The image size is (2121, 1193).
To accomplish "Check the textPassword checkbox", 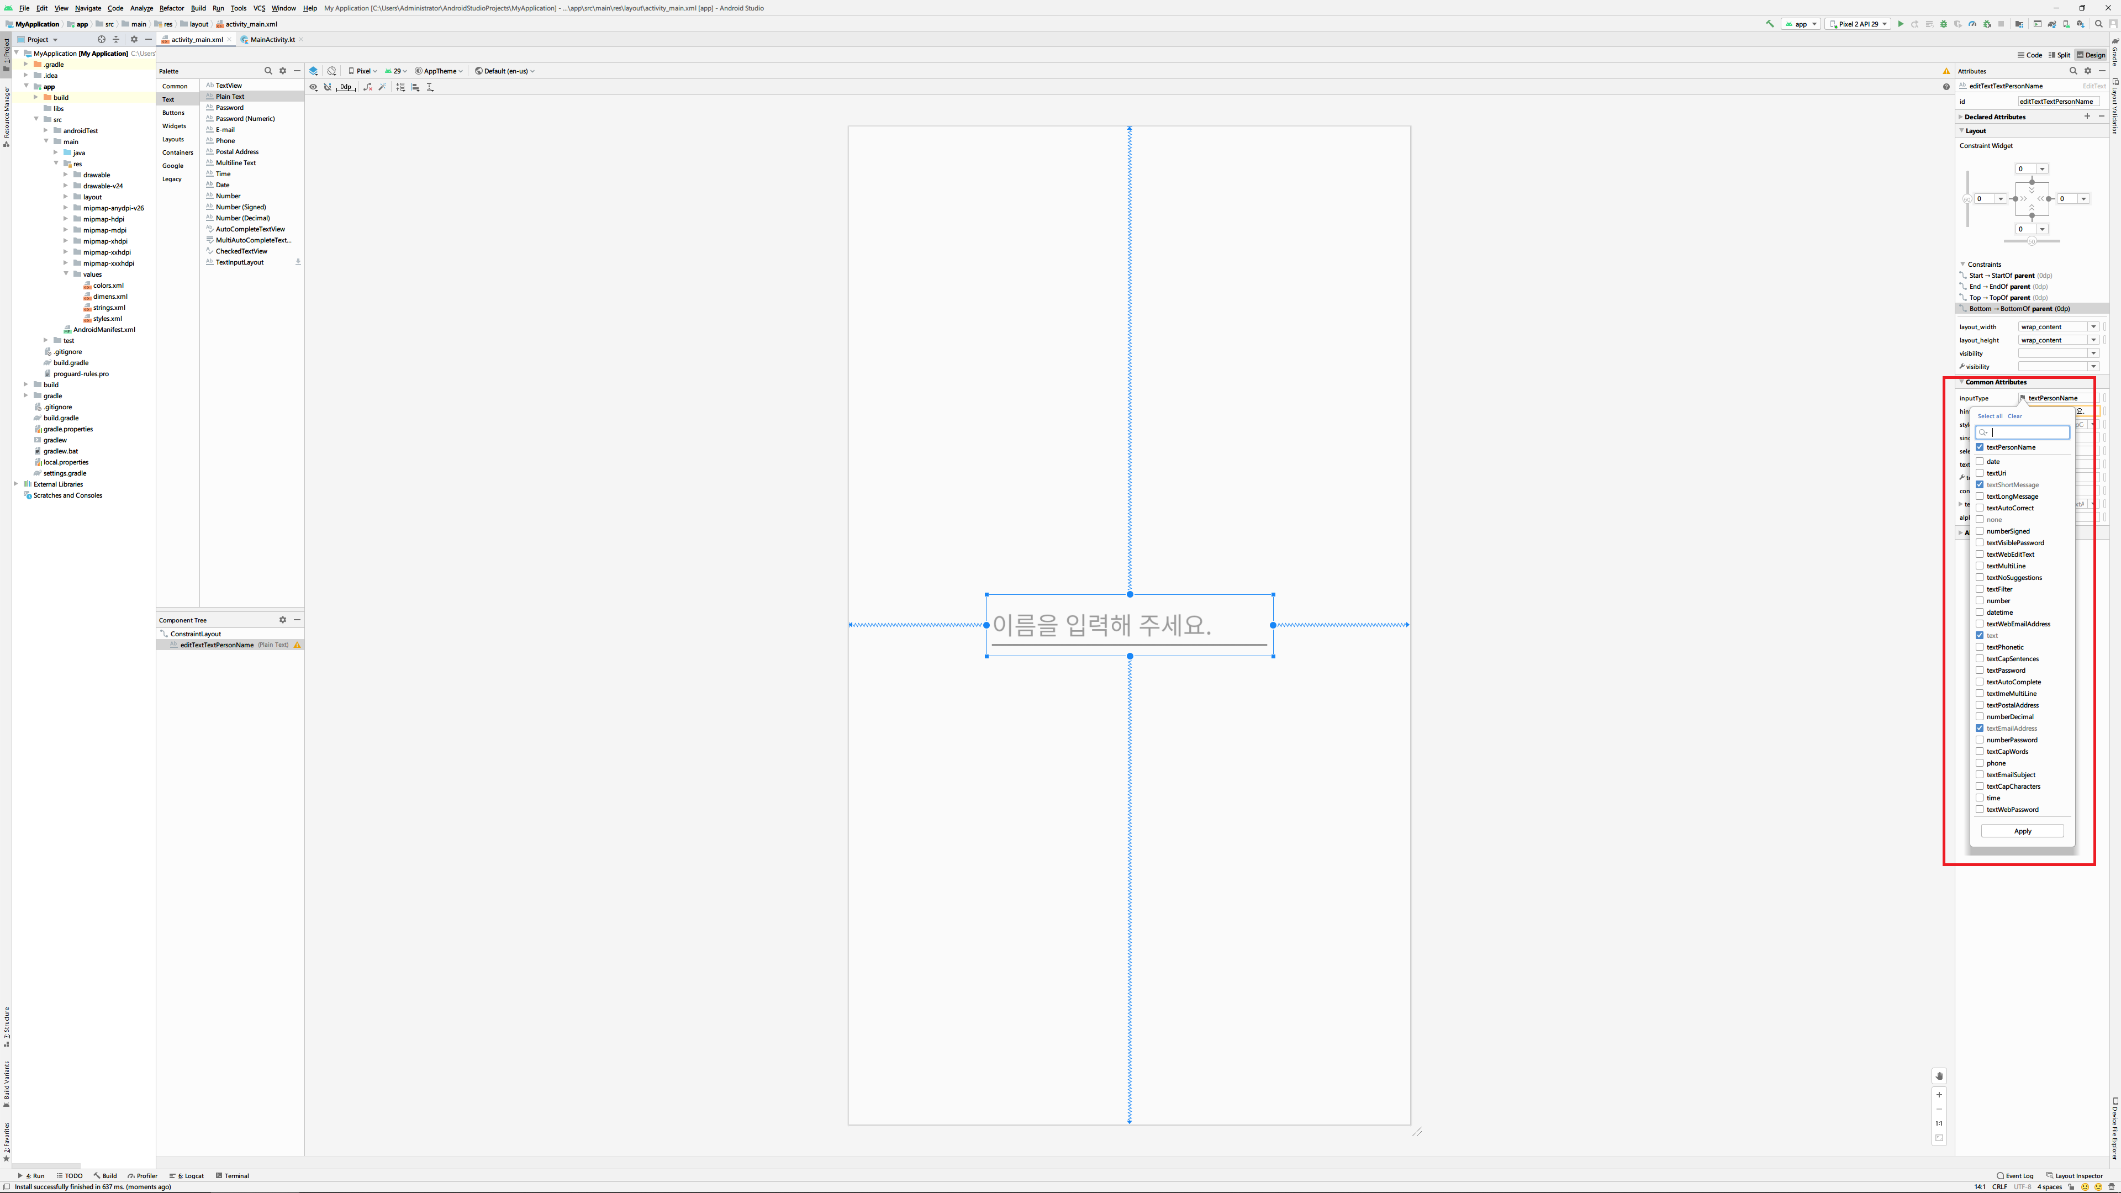I will point(1980,670).
